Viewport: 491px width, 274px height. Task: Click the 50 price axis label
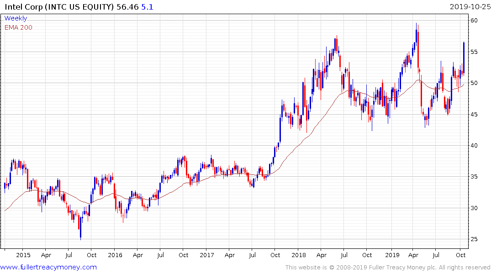coord(474,83)
